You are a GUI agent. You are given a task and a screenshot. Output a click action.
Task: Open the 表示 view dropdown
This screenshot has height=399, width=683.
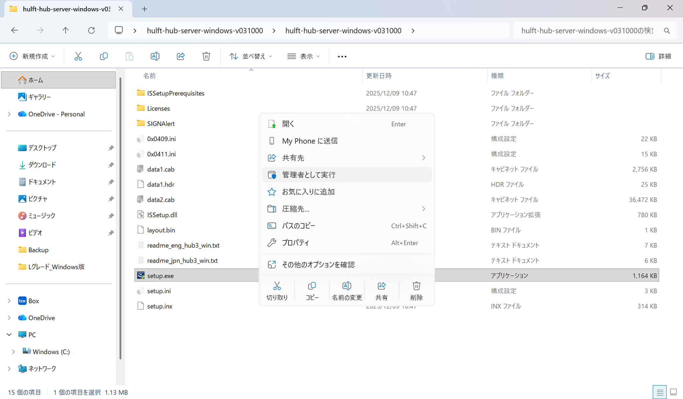point(304,56)
